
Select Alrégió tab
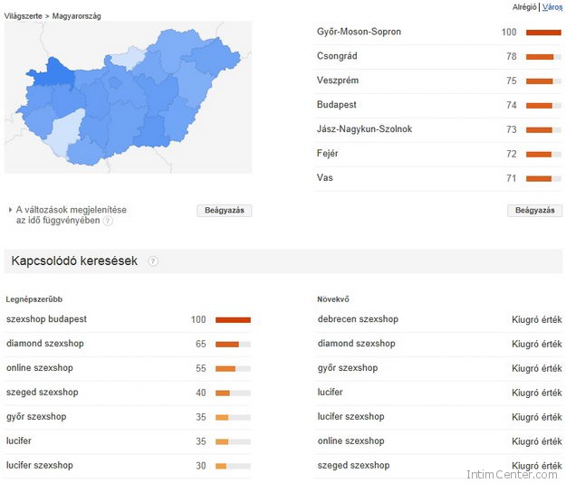click(524, 6)
